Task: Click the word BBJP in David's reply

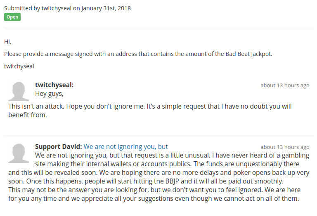Action: [x=172, y=181]
